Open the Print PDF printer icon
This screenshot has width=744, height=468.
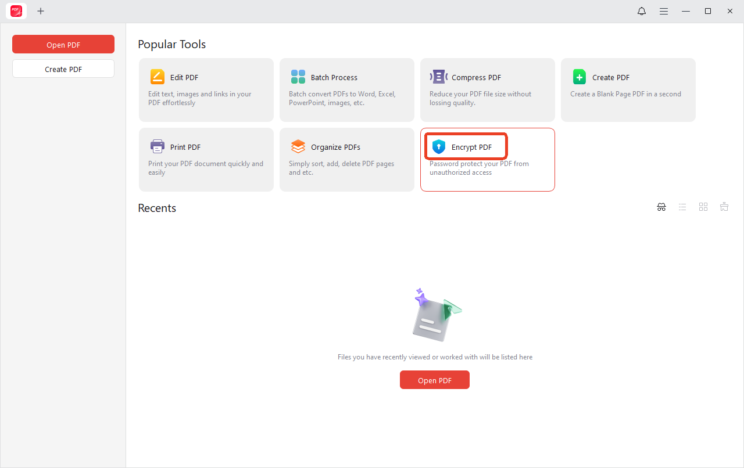[x=157, y=147]
